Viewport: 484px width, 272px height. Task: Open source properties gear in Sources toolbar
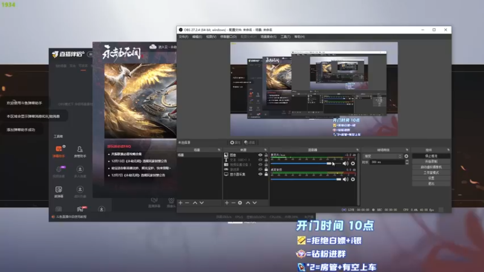(x=240, y=203)
